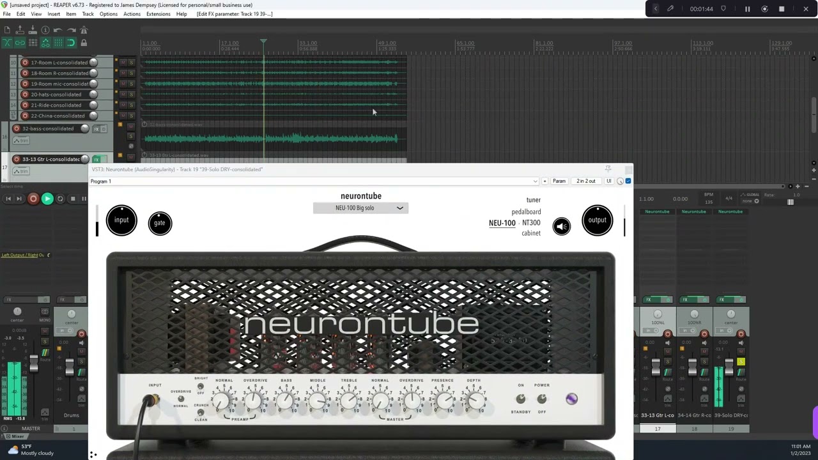Screen dimensions: 818x460
Task: Toggle plugin bypass checkbox in FX window
Action: 628,181
